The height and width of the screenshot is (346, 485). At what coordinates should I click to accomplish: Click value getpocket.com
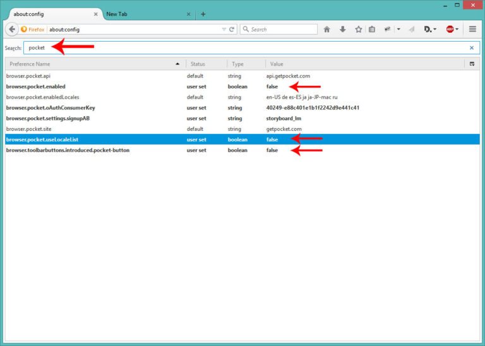pyautogui.click(x=284, y=129)
